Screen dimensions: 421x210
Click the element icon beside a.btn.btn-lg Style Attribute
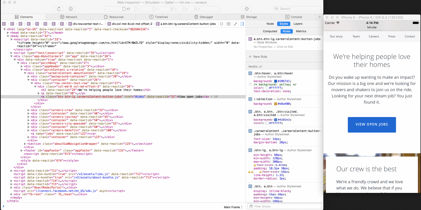(x=250, y=39)
